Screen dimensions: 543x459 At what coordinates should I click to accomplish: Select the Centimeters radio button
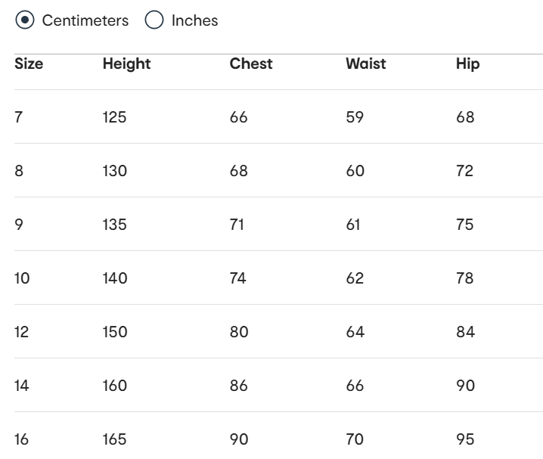point(25,20)
